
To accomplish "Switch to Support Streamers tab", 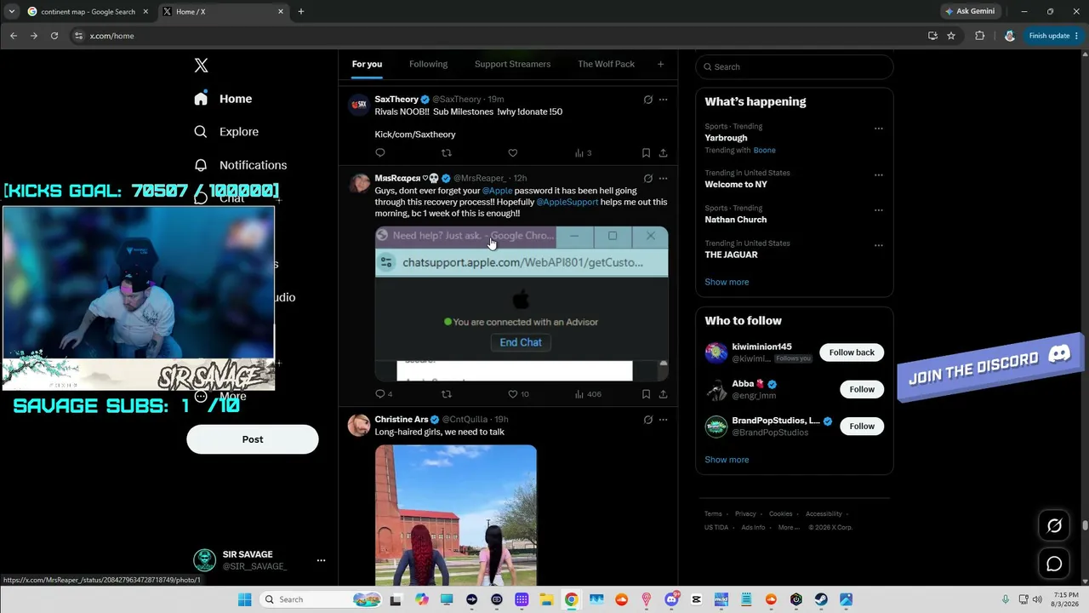I will pyautogui.click(x=512, y=64).
